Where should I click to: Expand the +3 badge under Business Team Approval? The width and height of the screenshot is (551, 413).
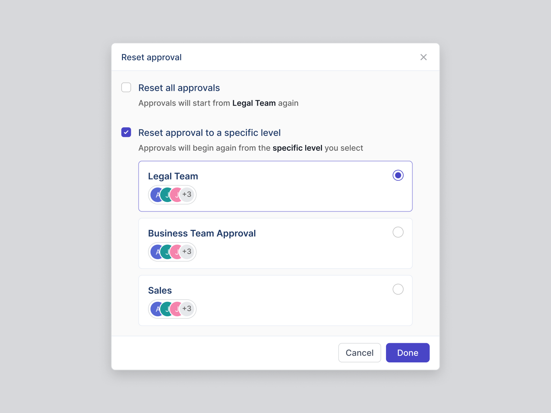187,252
